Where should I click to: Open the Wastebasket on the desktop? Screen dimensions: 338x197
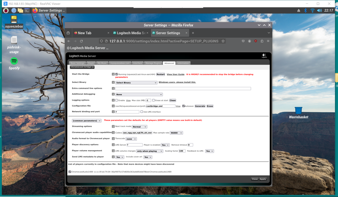click(x=298, y=113)
